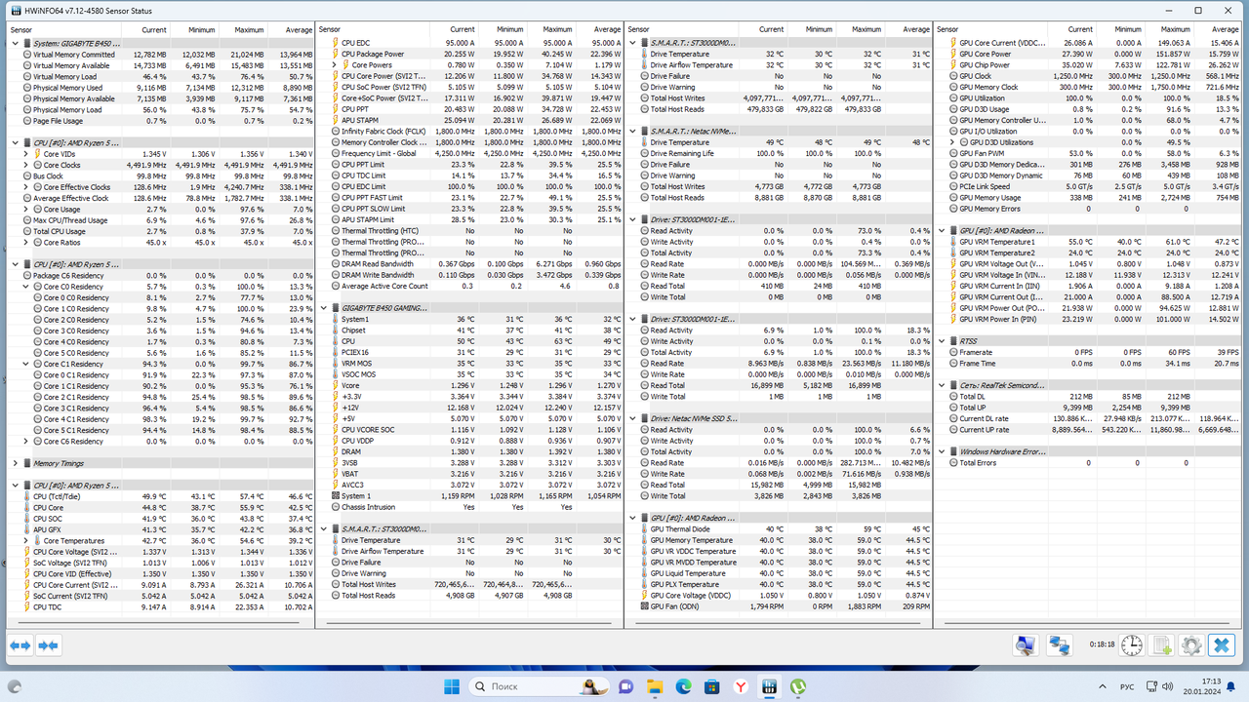Click the clock icon beside Bus Clock

pyautogui.click(x=26, y=176)
